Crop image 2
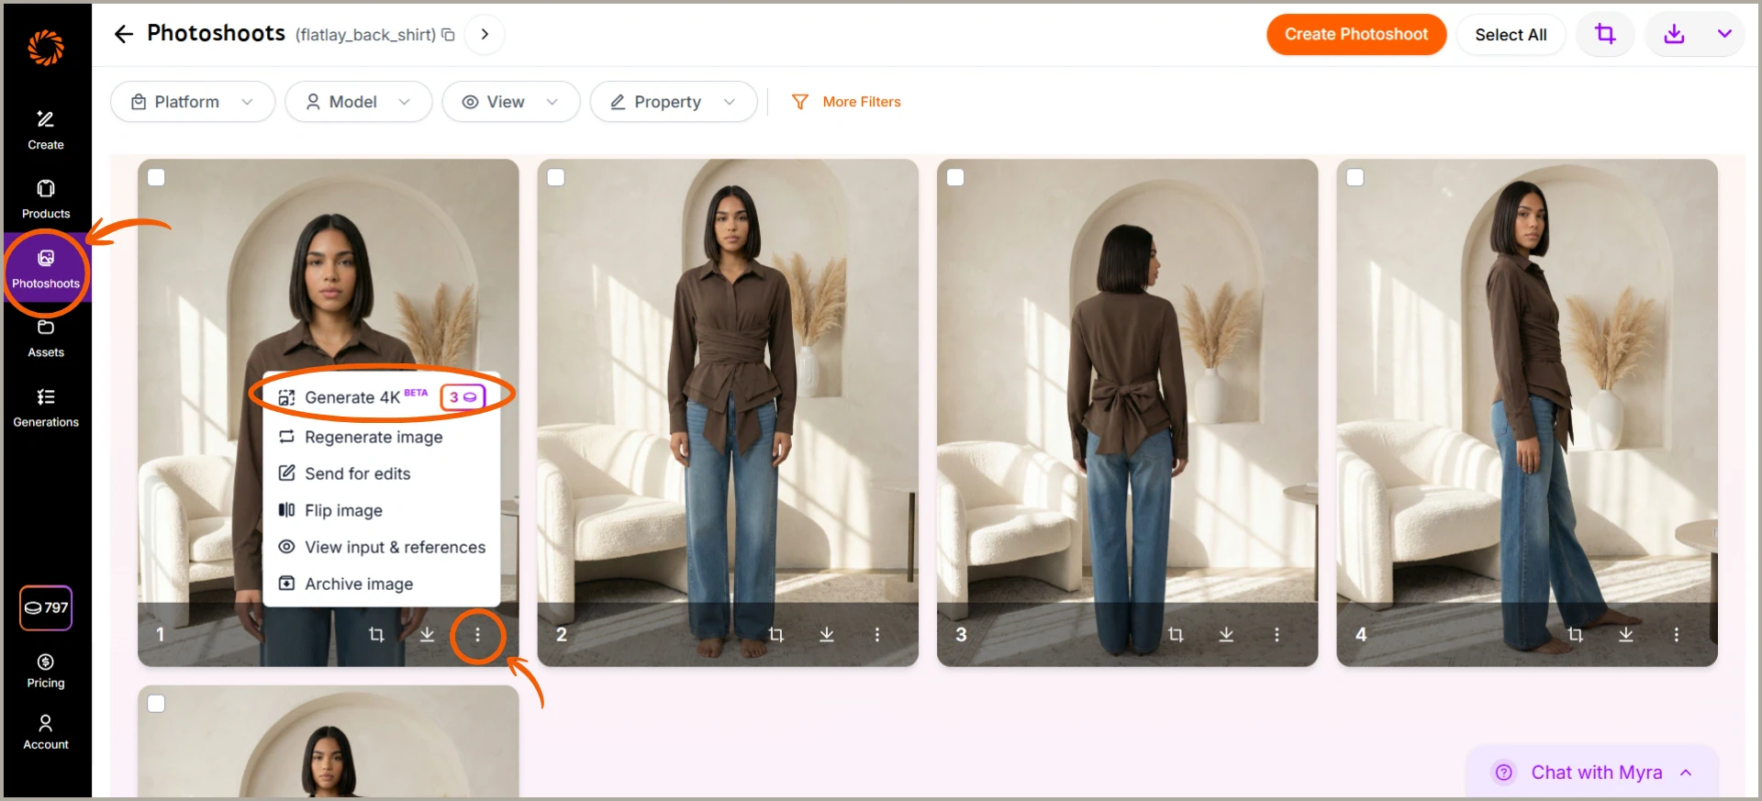Viewport: 1762px width, 801px height. click(775, 635)
